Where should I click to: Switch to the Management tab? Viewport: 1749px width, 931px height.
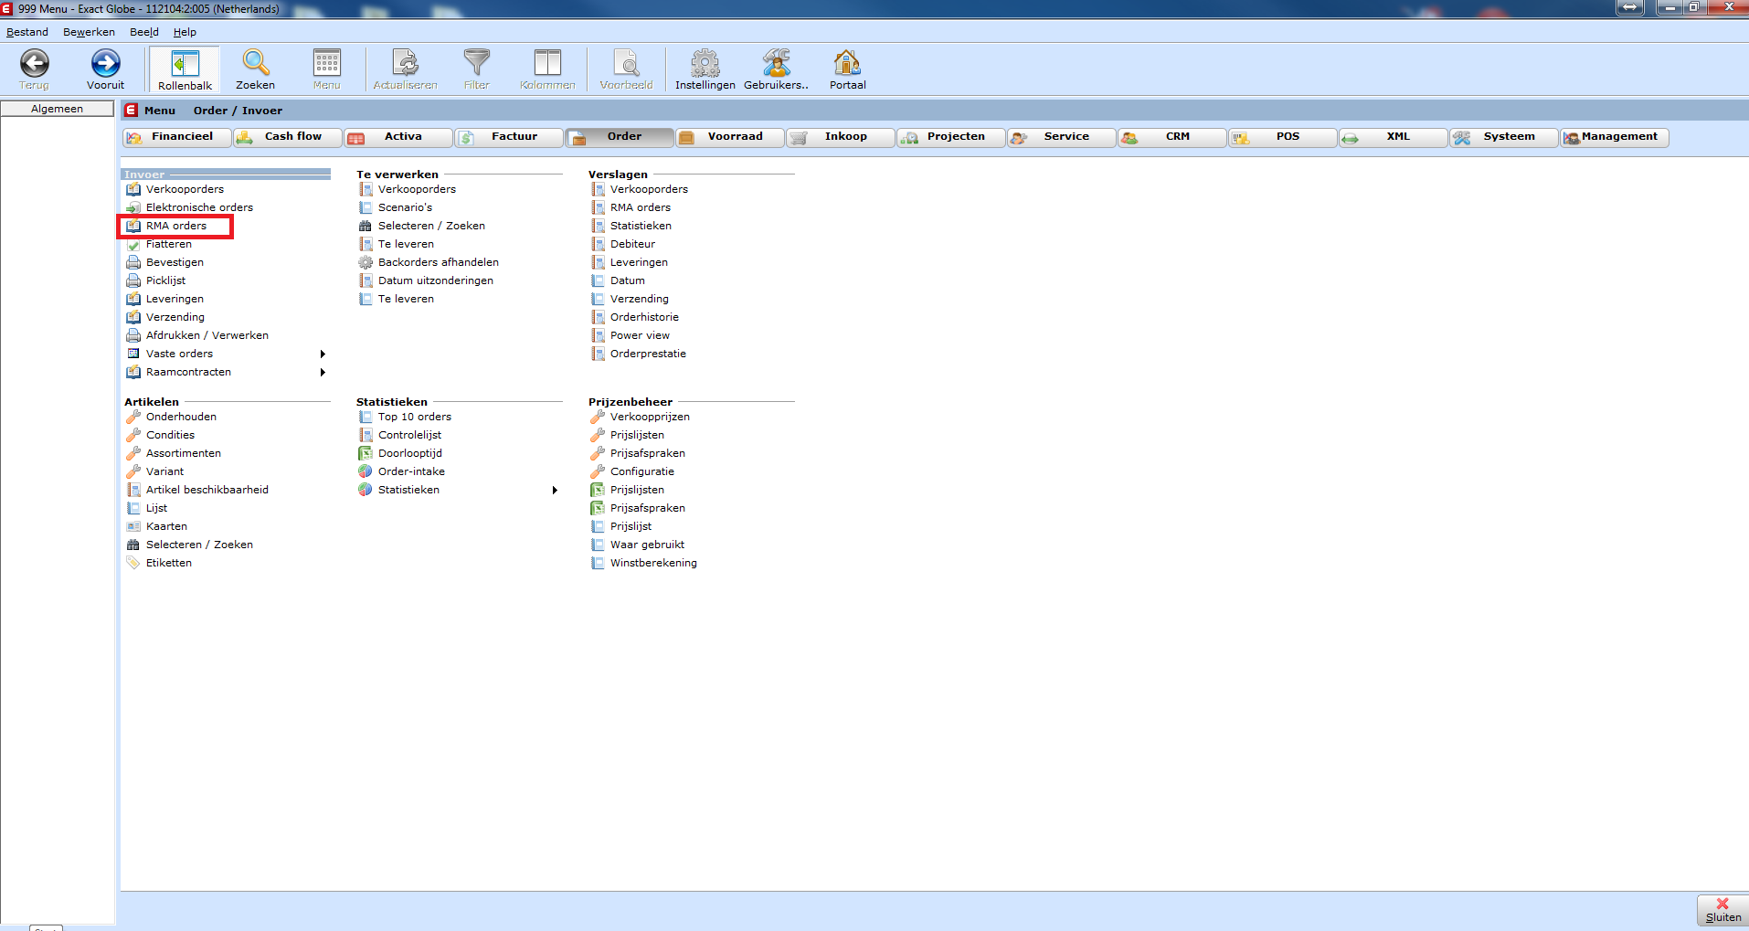tap(1615, 137)
